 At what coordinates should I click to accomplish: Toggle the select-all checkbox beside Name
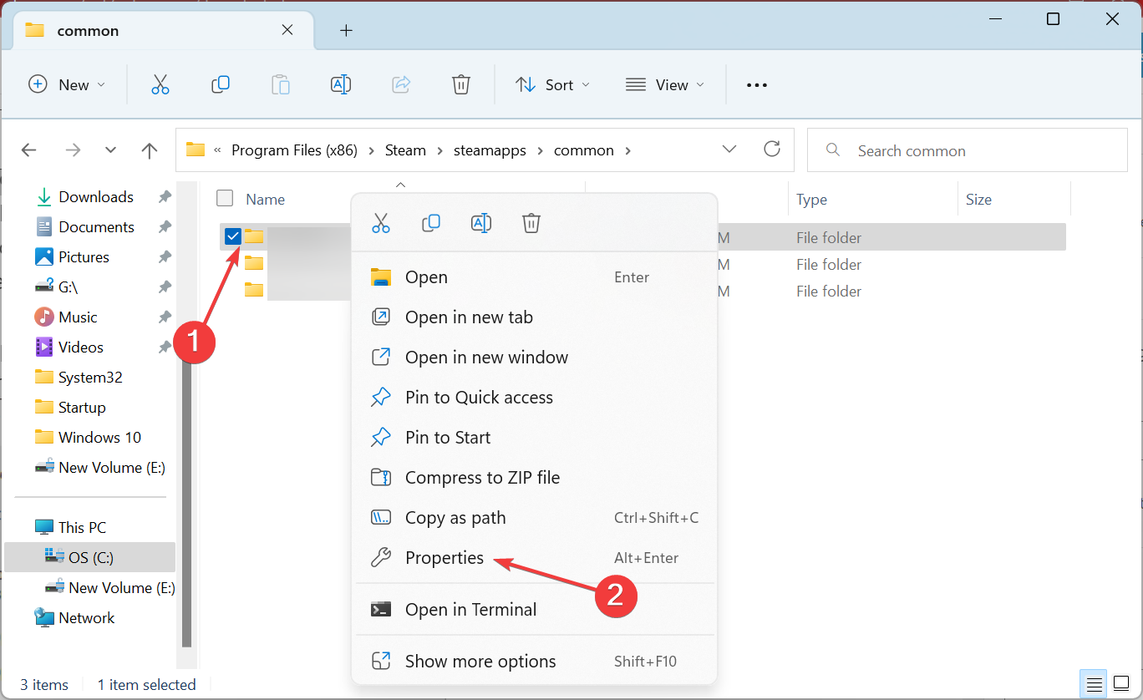[x=225, y=198]
